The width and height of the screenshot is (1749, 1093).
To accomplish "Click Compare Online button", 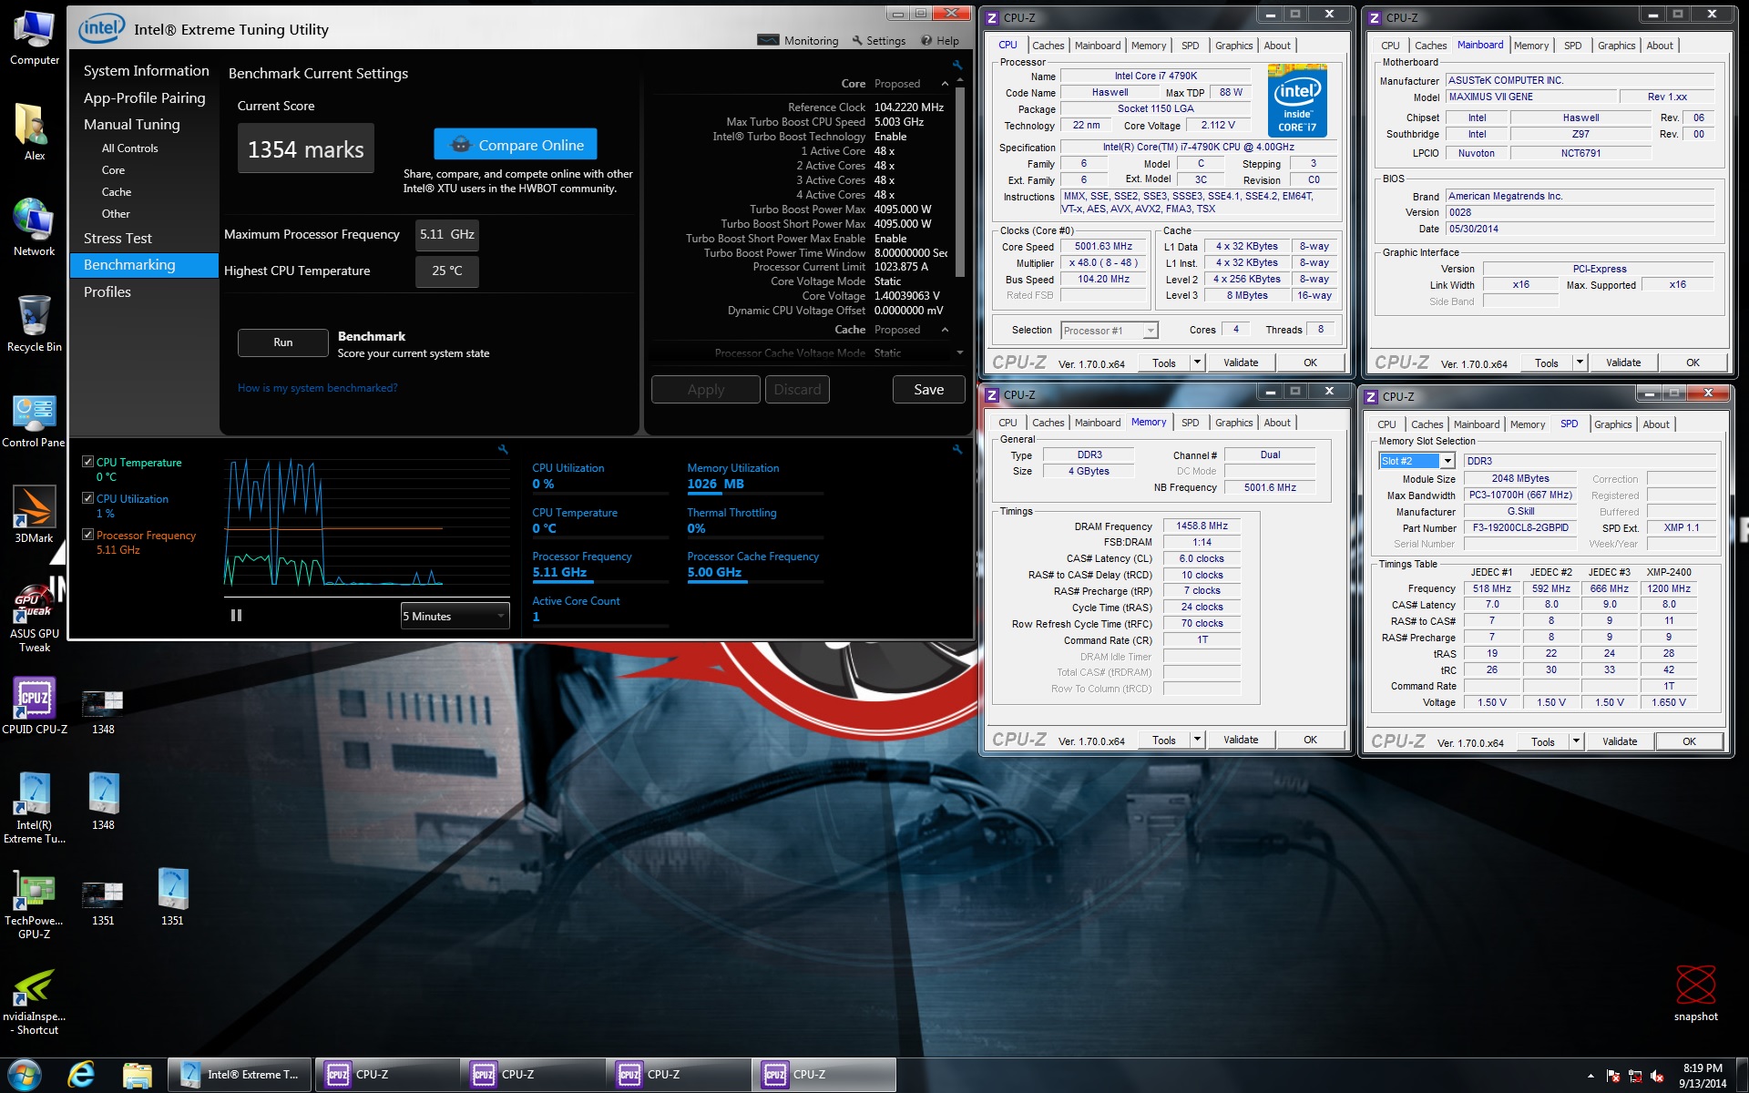I will (x=516, y=145).
